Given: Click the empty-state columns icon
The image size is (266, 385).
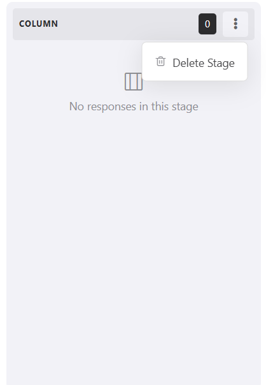Looking at the screenshot, I should click(134, 82).
